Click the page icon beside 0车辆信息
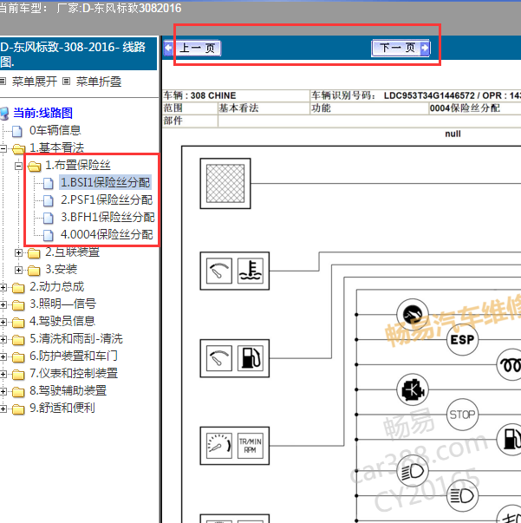521x523 pixels. tap(17, 132)
